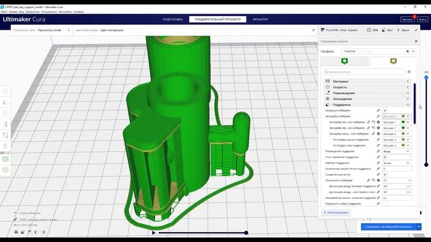
Task: Open the support interface extruder dropdown (Extruder 2)
Action: [x=397, y=134]
